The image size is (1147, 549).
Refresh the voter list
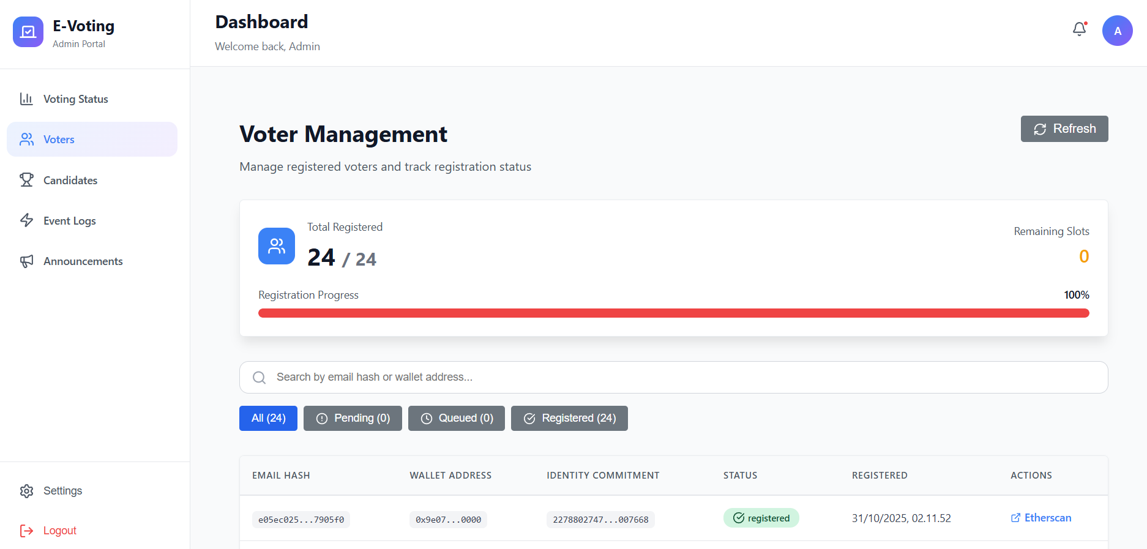click(x=1064, y=129)
